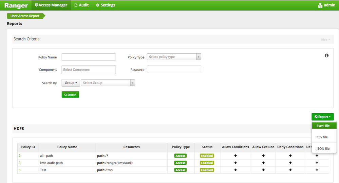Expand Deny Conditions plus for Test policy
Screen dimensions: 339x183
(x=290, y=170)
